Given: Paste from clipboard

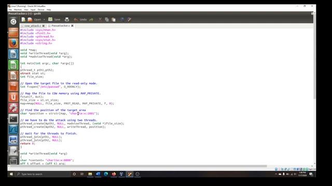Looking at the screenshot, I should (114, 20).
